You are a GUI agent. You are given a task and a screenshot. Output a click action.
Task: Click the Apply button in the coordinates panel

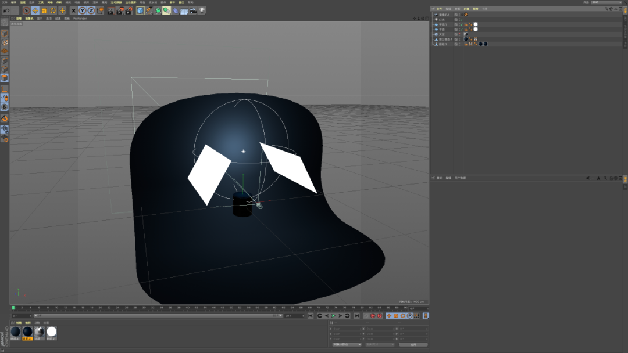413,344
